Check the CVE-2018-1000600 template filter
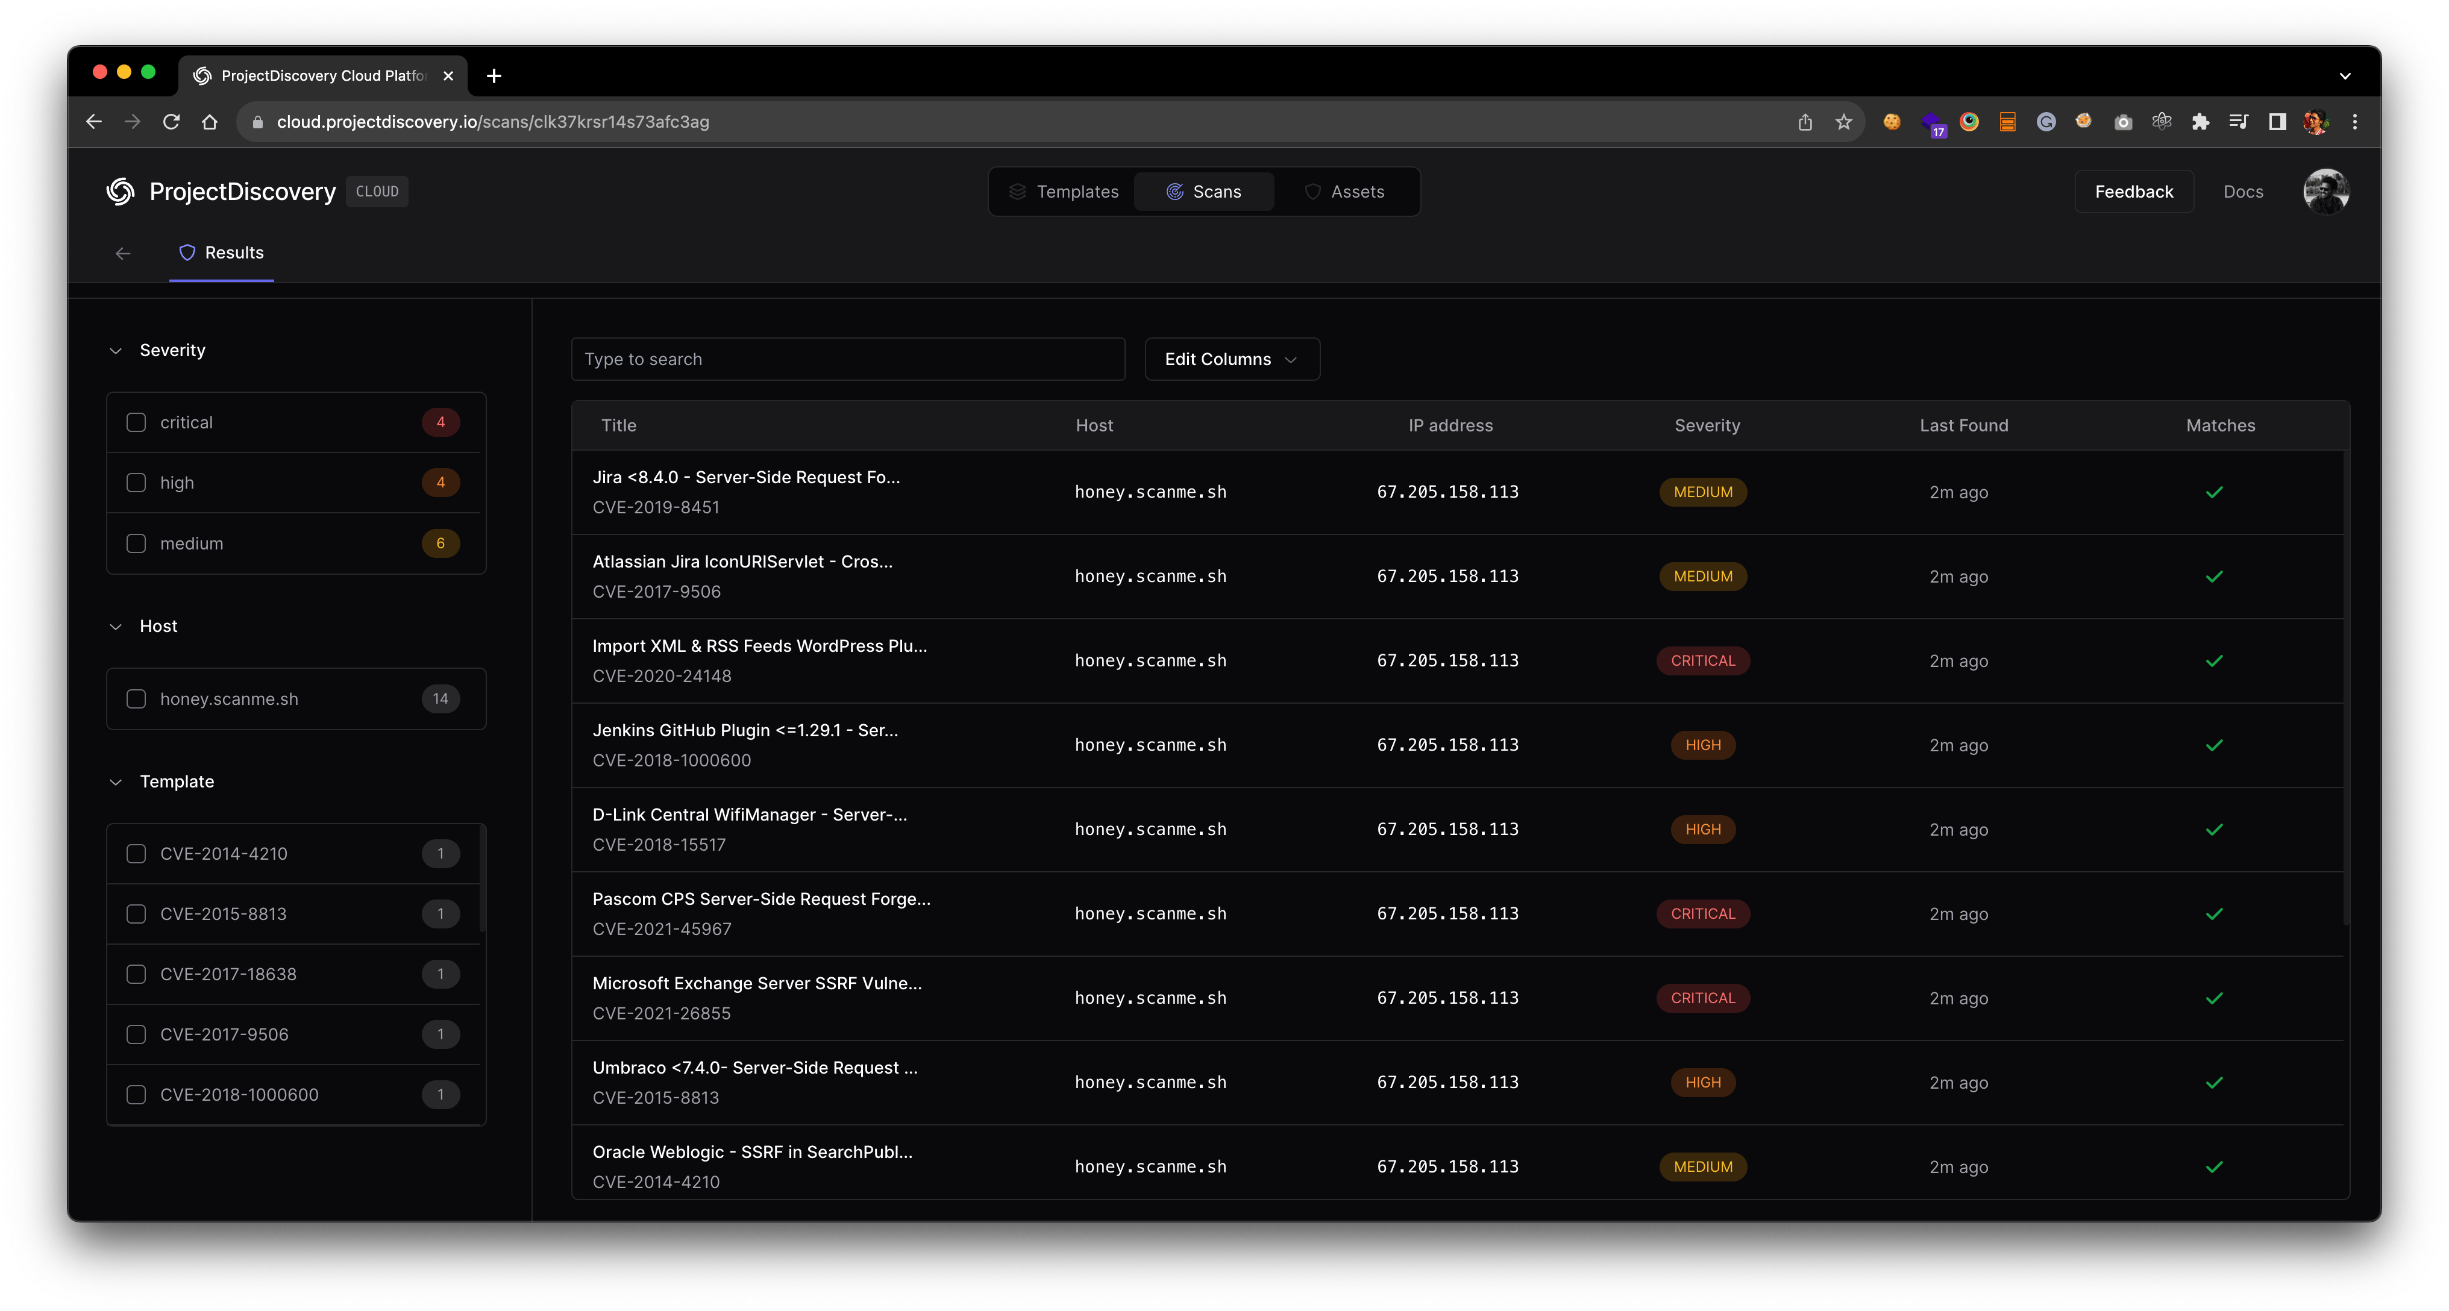 tap(136, 1094)
